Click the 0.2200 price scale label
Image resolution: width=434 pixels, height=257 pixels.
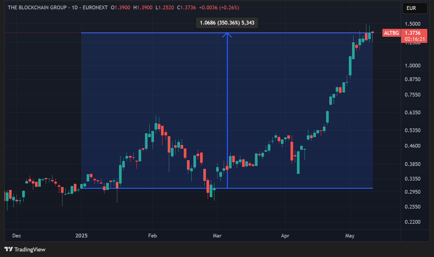pos(412,222)
